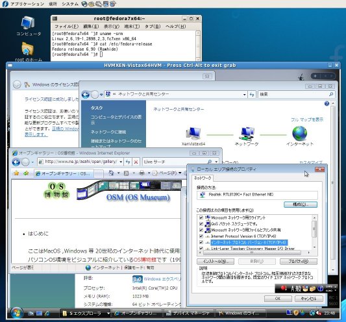Open the GNOME Applications menu
Image resolution: width=346 pixels, height=322 pixels.
pos(27,4)
